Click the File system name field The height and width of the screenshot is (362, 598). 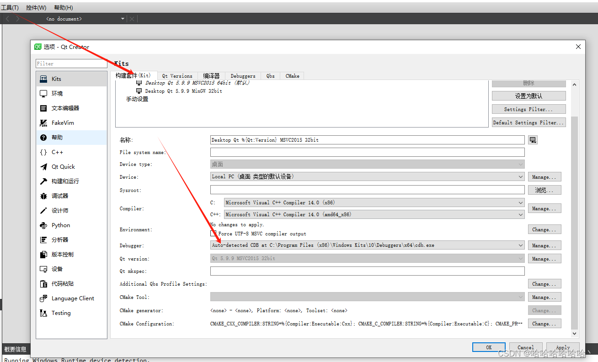(367, 152)
